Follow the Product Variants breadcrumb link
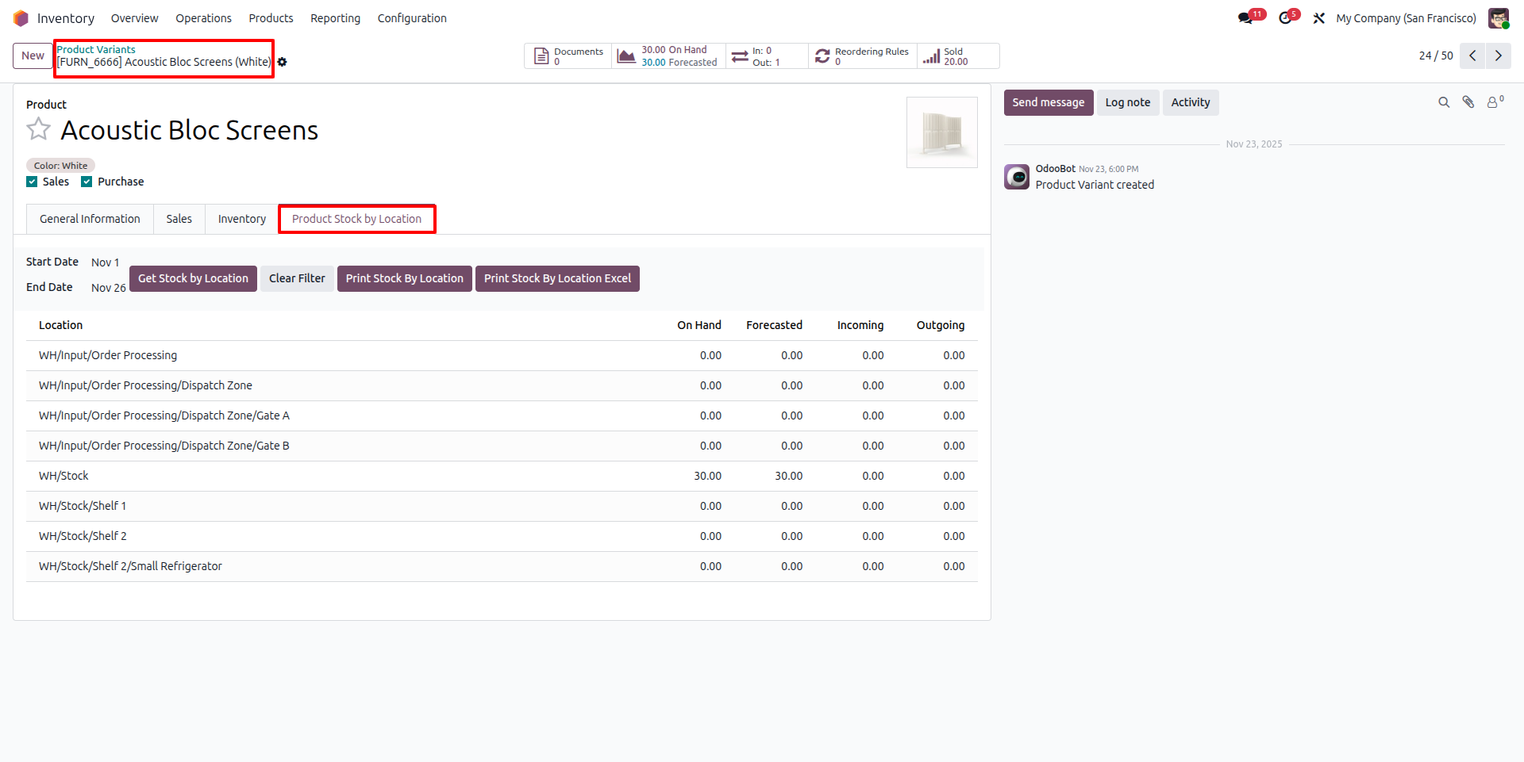 tap(96, 49)
